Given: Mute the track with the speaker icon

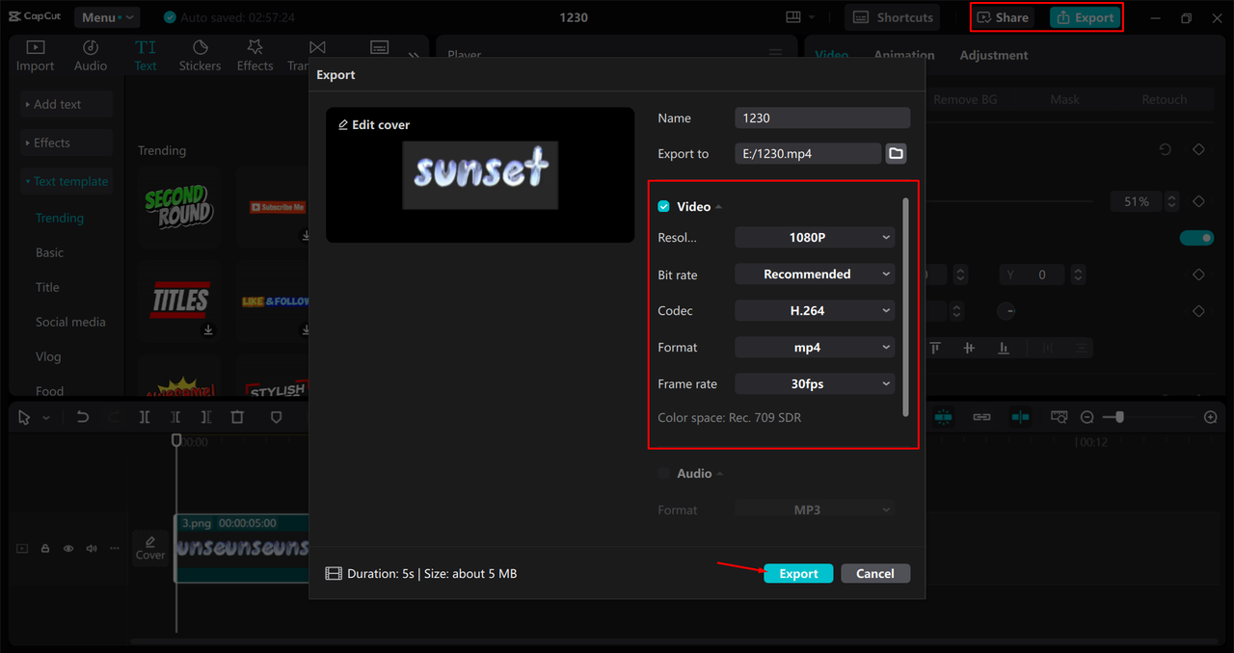Looking at the screenshot, I should tap(92, 548).
